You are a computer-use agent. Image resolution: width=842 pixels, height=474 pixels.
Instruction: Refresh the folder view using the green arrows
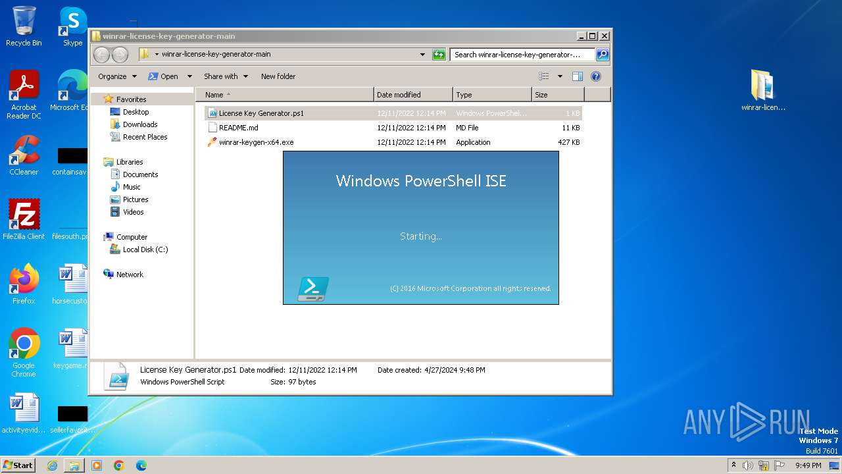439,55
